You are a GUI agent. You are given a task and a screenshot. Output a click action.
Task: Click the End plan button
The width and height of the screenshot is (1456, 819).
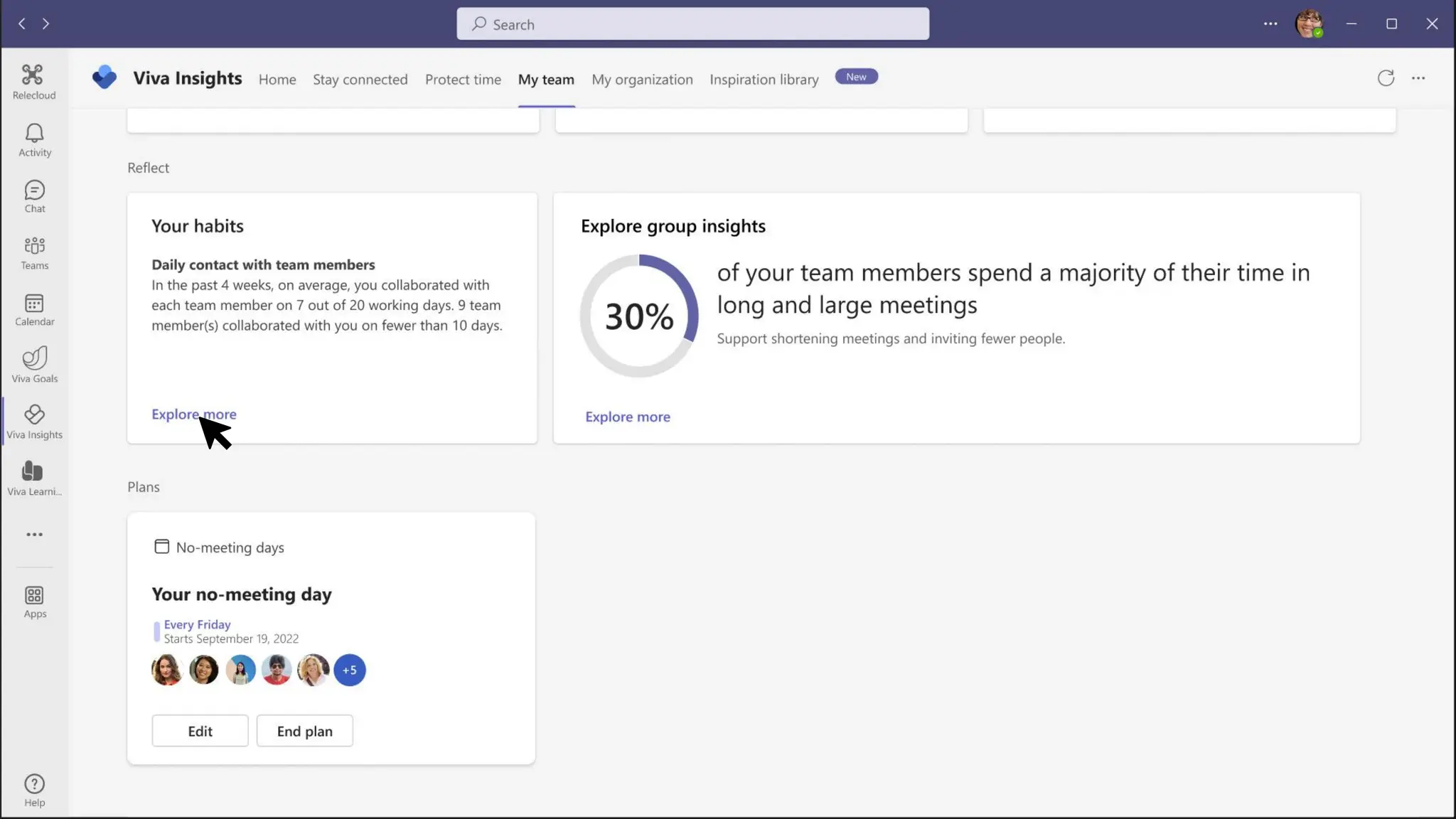[304, 731]
